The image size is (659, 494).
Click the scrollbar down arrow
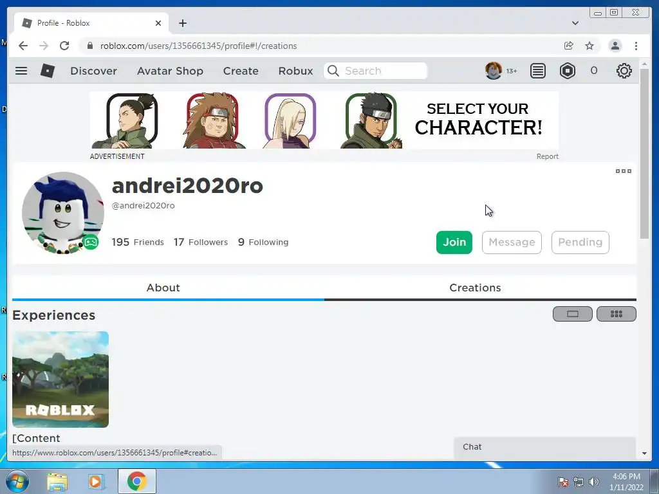point(644,453)
